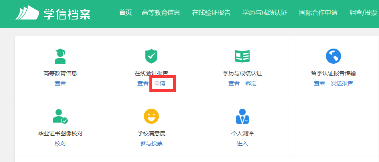The image size is (379, 162).
Task: Click 进入 link under 个人测评
Action: pyautogui.click(x=242, y=143)
